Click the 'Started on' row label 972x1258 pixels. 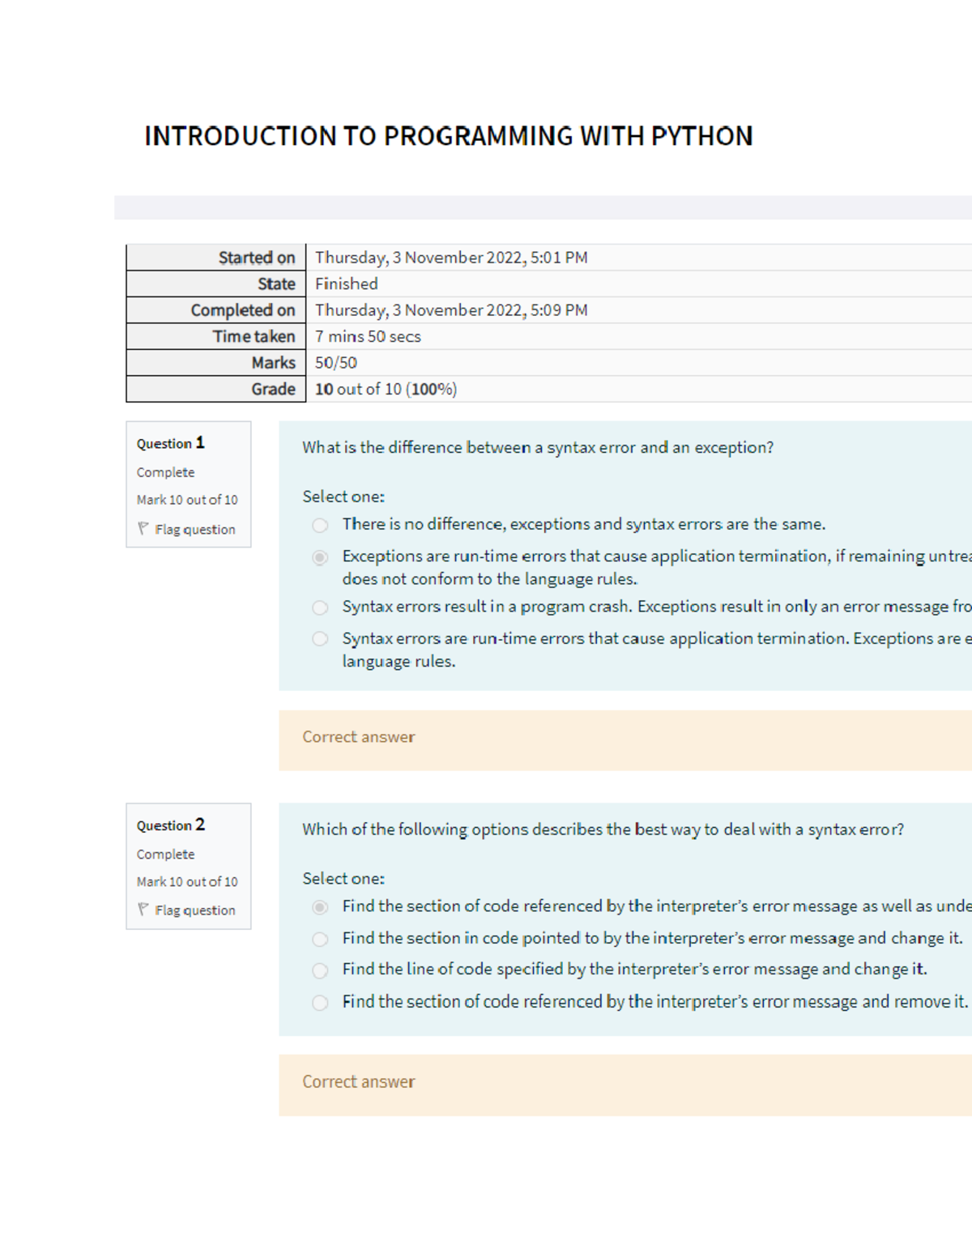(x=257, y=258)
